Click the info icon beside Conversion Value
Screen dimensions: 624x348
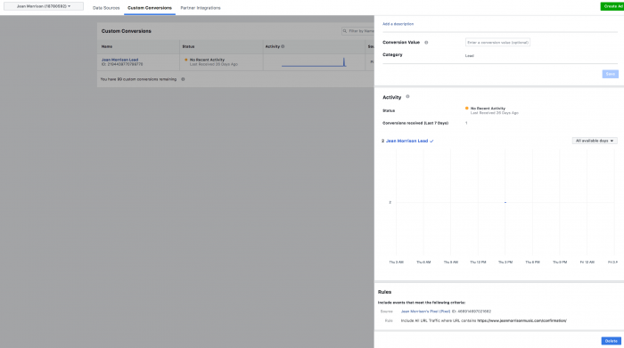[426, 43]
